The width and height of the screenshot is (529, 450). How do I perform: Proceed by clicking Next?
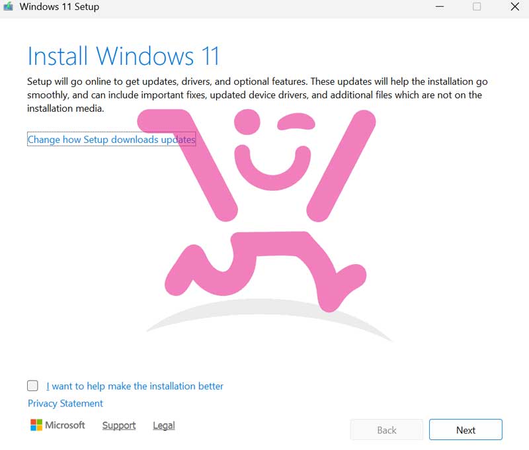pyautogui.click(x=466, y=429)
